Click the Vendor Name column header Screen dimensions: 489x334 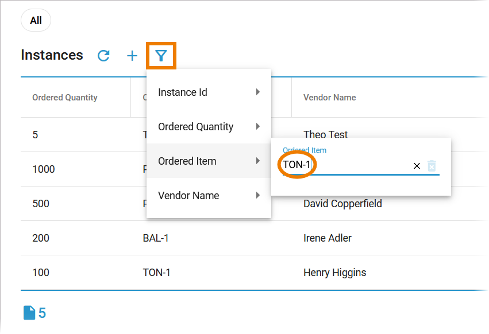click(x=329, y=98)
